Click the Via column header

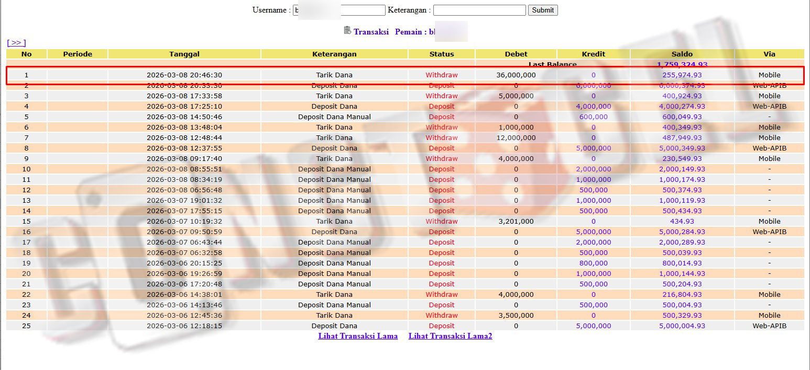(x=769, y=54)
